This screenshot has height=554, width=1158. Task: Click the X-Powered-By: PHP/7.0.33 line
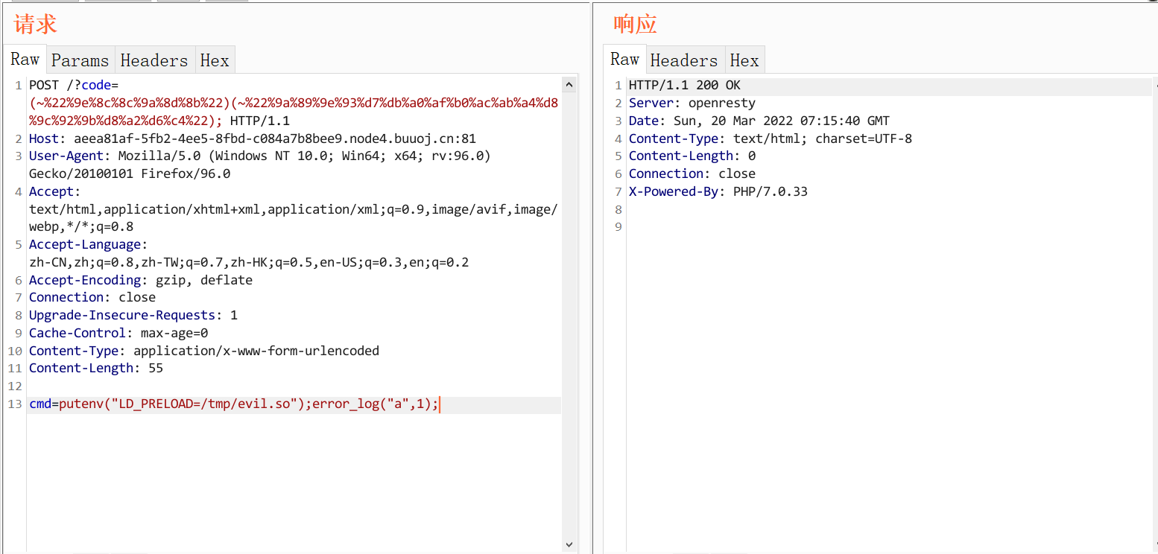point(718,191)
